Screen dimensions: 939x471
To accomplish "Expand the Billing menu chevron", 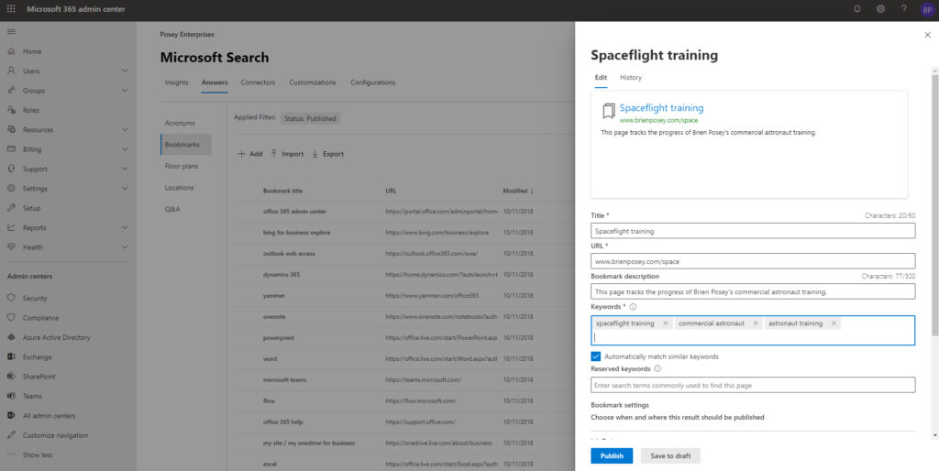I will click(x=125, y=149).
